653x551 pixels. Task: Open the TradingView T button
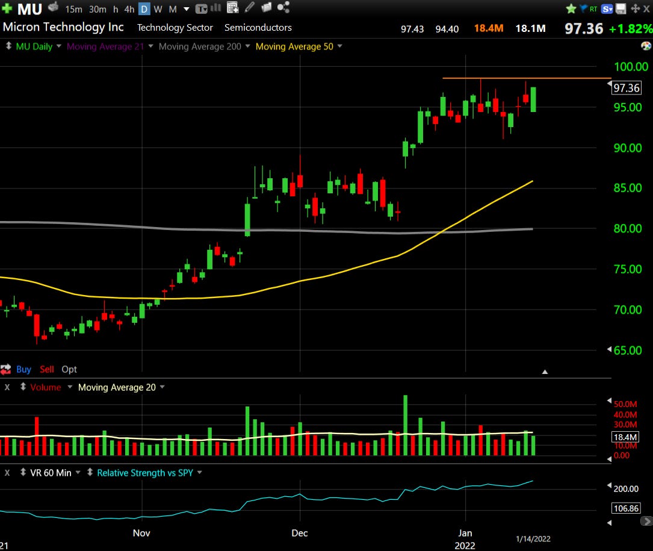[x=201, y=9]
